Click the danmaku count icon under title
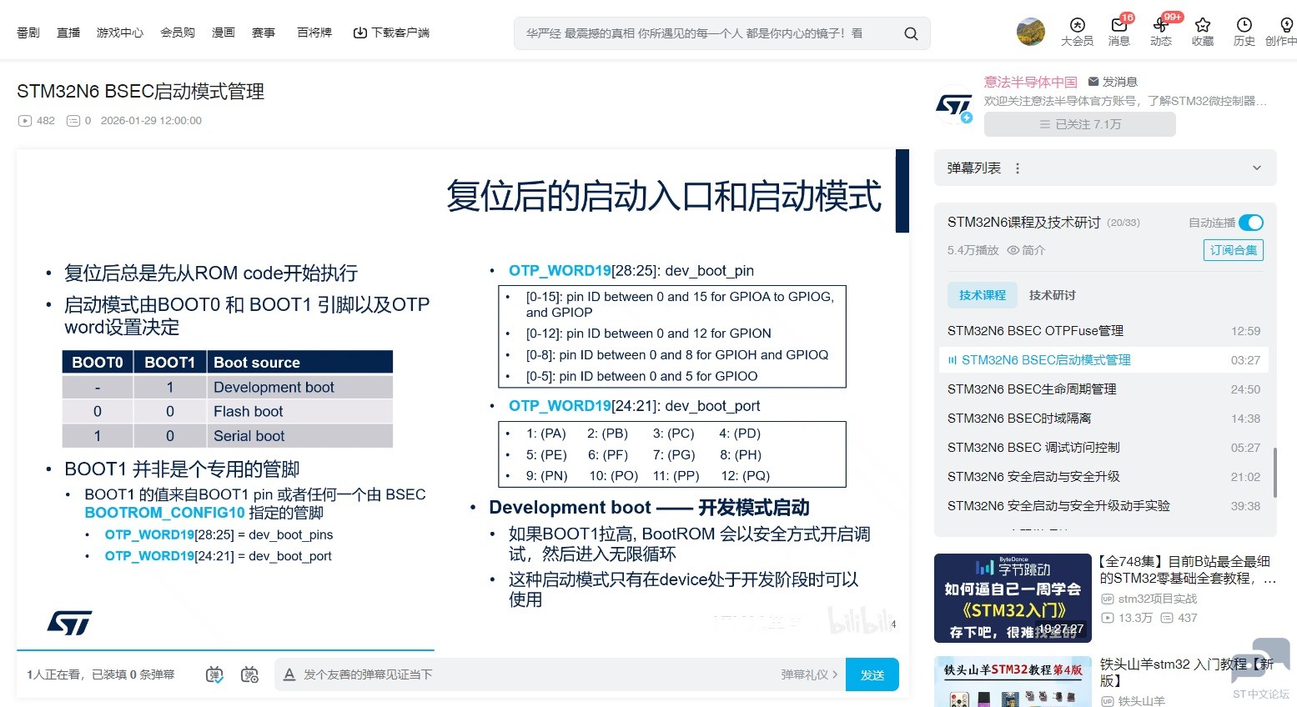This screenshot has height=707, width=1297. [73, 121]
